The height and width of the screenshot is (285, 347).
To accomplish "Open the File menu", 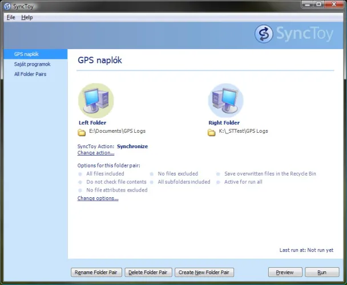I will click(x=11, y=17).
